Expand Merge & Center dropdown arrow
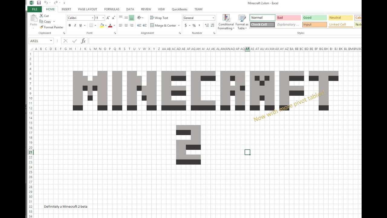387x218 pixels. coord(179,25)
